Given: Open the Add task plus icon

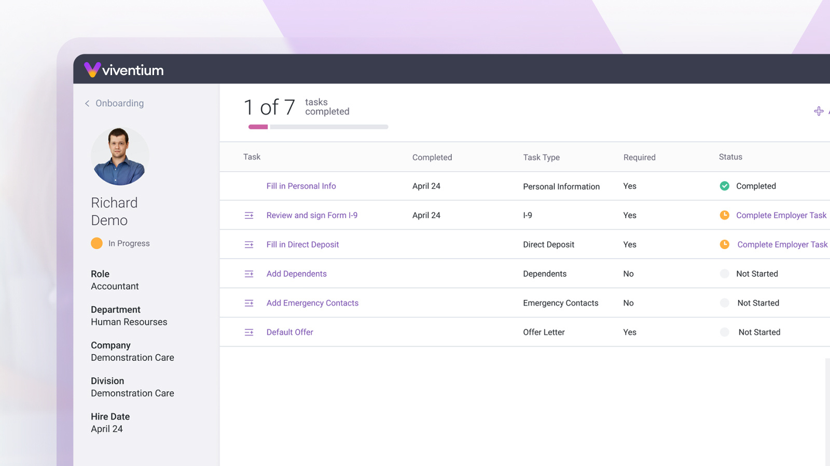Looking at the screenshot, I should tap(819, 111).
